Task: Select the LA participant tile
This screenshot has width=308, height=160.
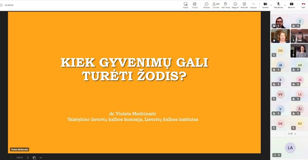Action: pyautogui.click(x=290, y=148)
